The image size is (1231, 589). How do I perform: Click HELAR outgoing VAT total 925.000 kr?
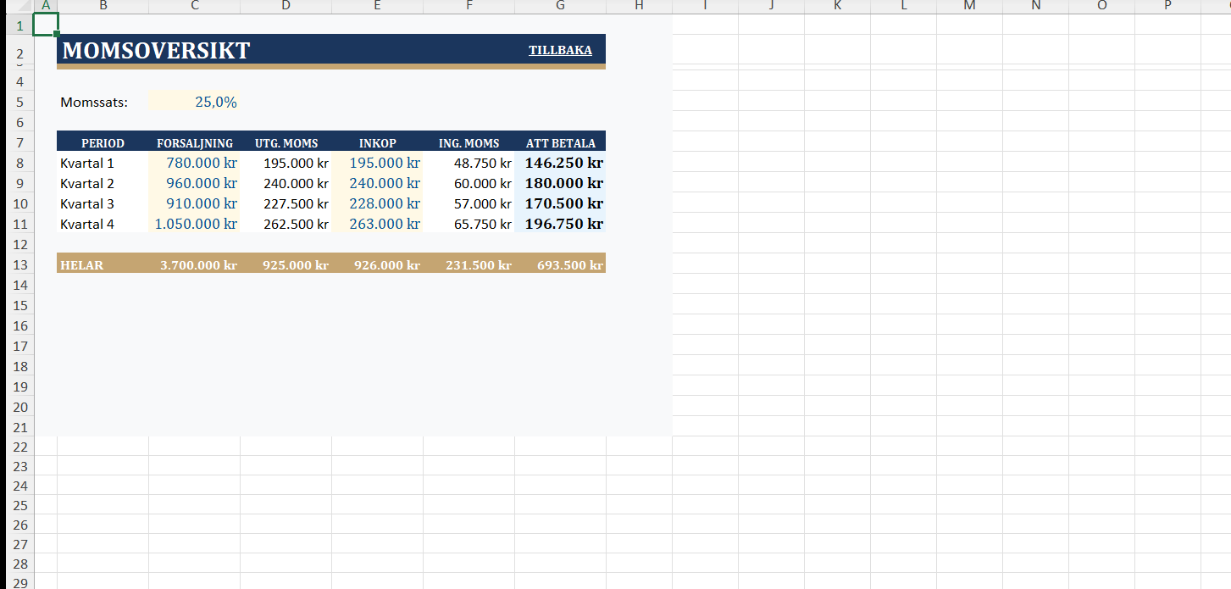(x=286, y=265)
